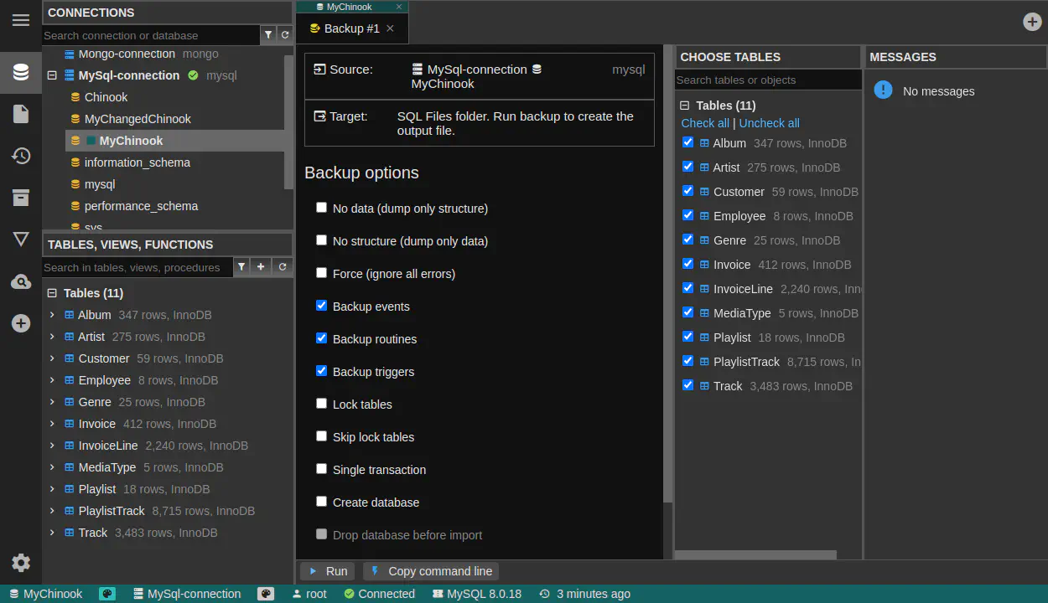Click the add new tab plus icon
Image resolution: width=1048 pixels, height=603 pixels.
click(x=1032, y=22)
